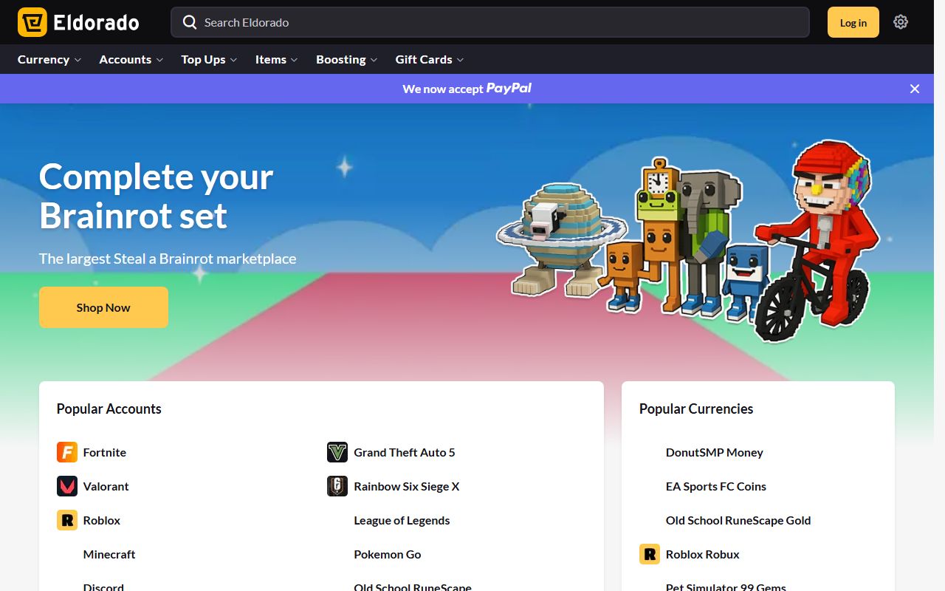Dismiss the PayPal announcement banner
This screenshot has height=591, width=945.
915,89
